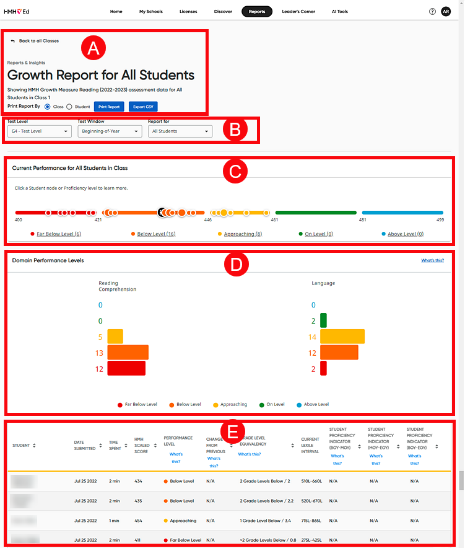Click Above Level (0) link
This screenshot has height=548, width=465.
point(406,234)
